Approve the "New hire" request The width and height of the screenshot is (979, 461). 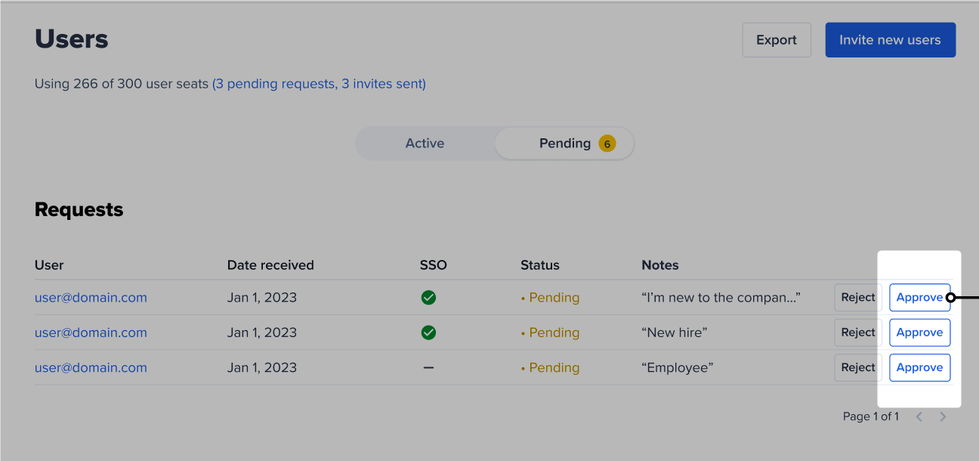tap(919, 333)
